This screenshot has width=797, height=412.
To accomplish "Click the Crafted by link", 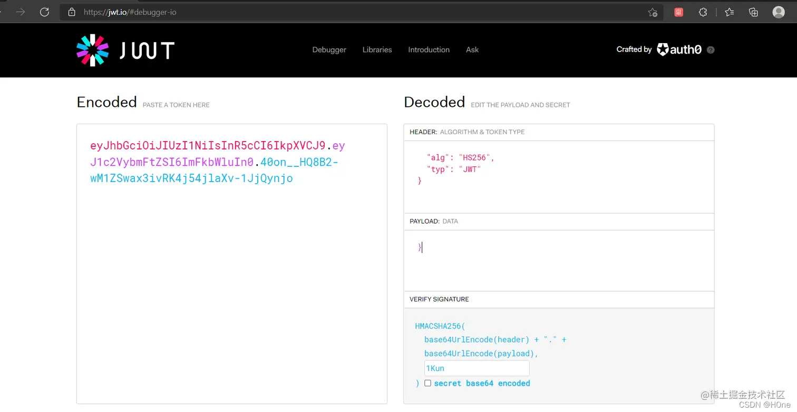I will tap(634, 49).
